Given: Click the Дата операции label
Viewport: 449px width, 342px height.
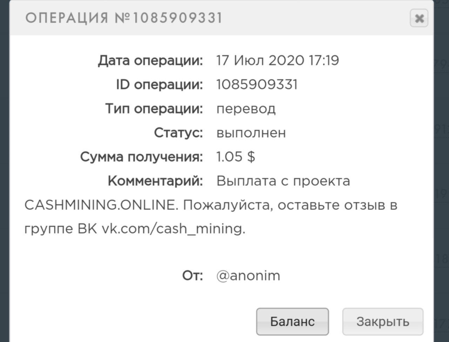Looking at the screenshot, I should click(x=150, y=61).
